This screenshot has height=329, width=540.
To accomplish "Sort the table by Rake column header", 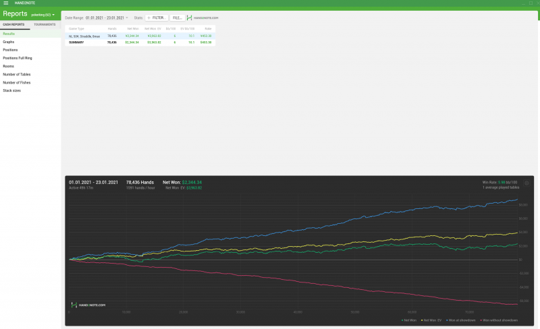I will point(208,29).
